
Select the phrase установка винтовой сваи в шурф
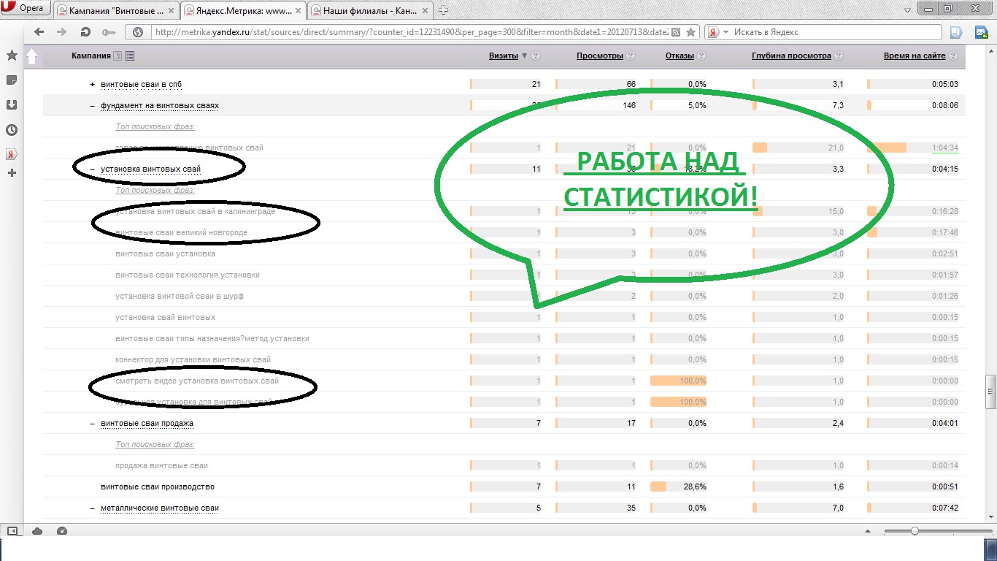point(180,297)
